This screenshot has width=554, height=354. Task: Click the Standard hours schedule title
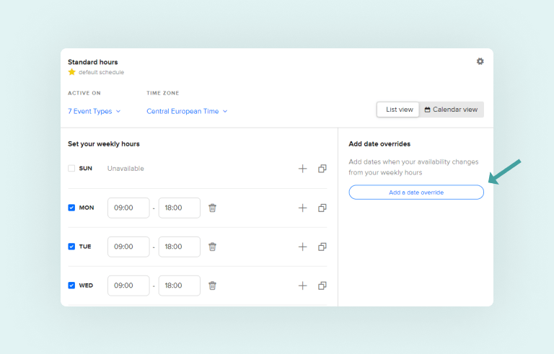pos(92,62)
